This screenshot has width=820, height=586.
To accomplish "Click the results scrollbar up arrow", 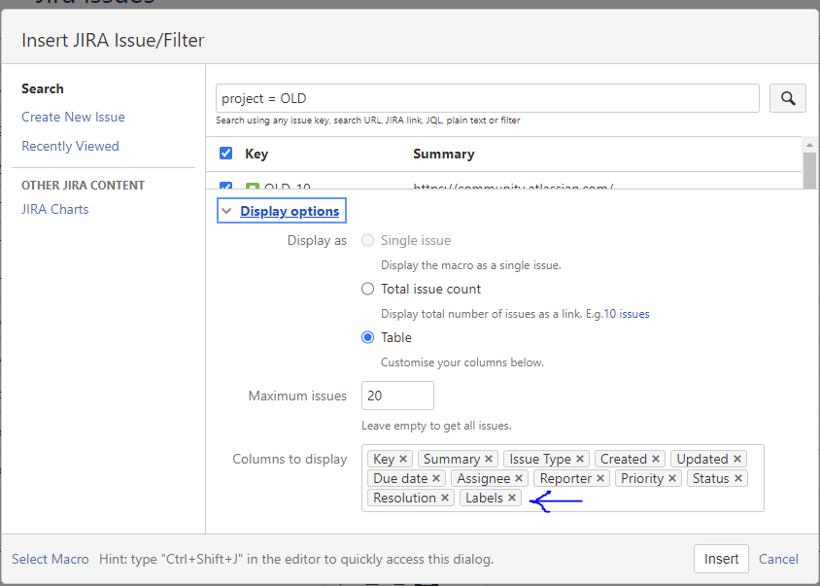I will [x=809, y=145].
